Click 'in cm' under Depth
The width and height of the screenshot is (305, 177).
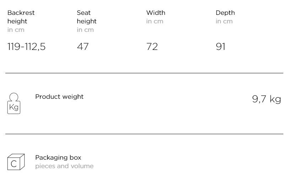click(x=224, y=21)
